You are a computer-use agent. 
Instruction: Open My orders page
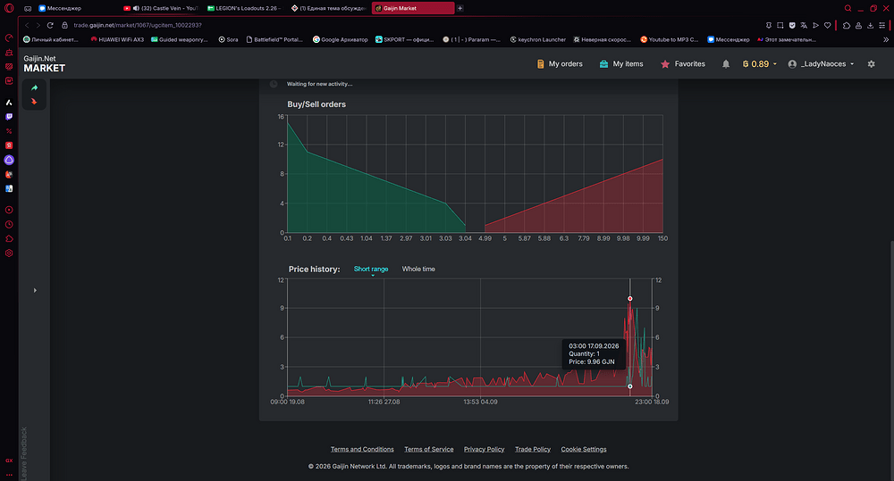560,63
